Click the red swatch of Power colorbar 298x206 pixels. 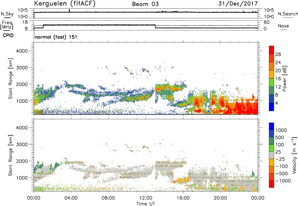272,50
